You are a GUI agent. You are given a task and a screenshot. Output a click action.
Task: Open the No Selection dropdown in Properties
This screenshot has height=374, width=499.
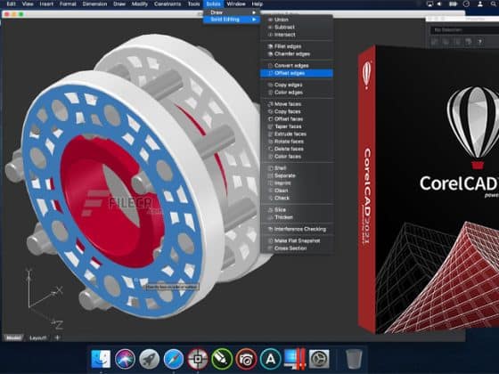(464, 30)
